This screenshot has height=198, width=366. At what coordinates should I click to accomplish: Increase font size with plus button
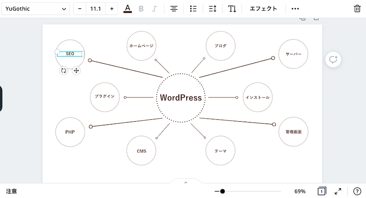[112, 9]
